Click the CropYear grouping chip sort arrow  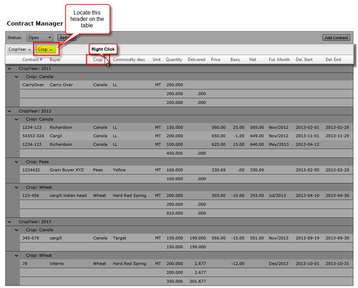click(x=29, y=49)
